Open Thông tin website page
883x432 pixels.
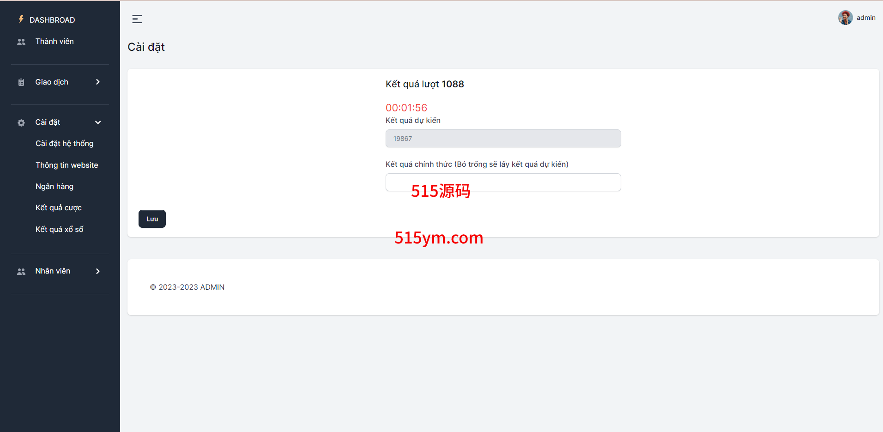67,165
